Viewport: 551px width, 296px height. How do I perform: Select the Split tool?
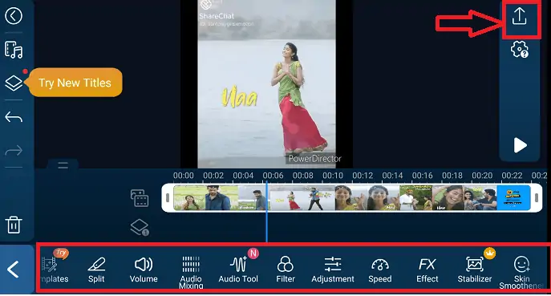point(96,270)
